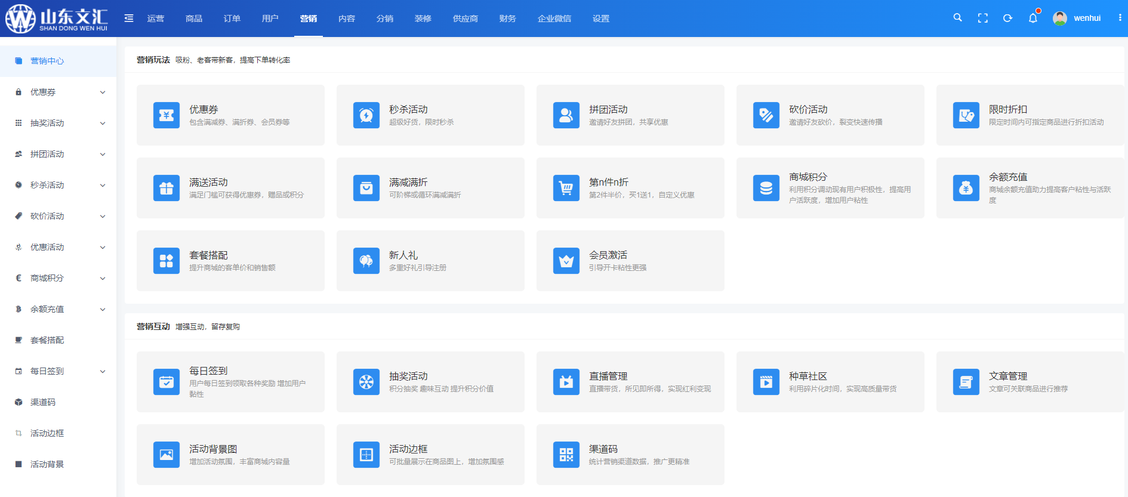The height and width of the screenshot is (497, 1128).
Task: Click the 秒杀活动 card lightning icon
Action: [x=366, y=115]
